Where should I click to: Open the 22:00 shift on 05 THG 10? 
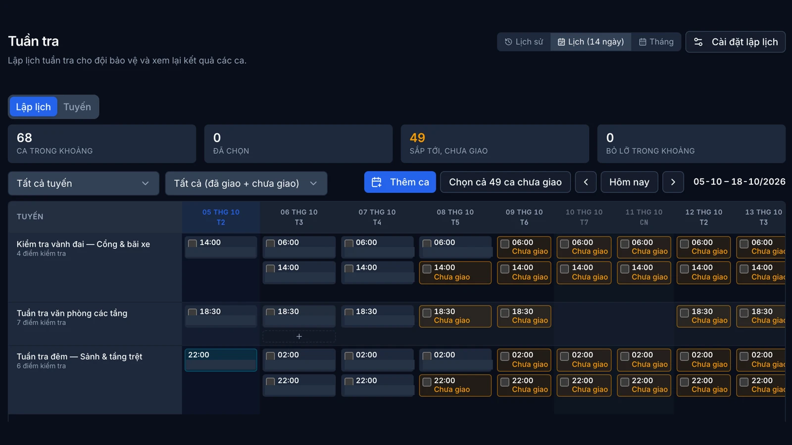point(221,360)
